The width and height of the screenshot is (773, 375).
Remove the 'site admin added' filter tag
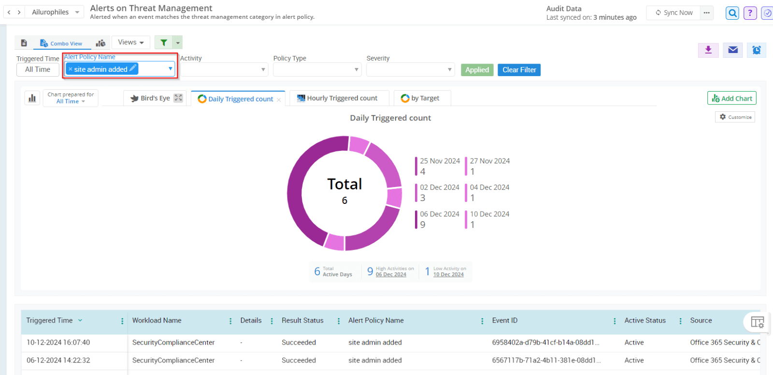coord(71,69)
